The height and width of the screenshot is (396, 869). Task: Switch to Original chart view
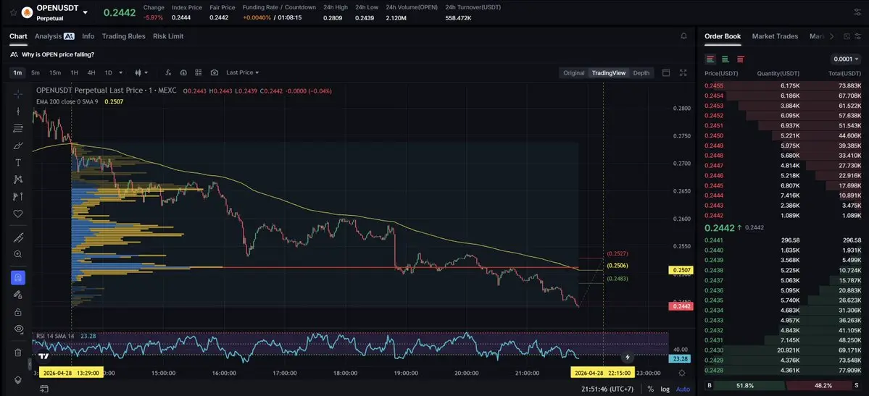pyautogui.click(x=573, y=73)
